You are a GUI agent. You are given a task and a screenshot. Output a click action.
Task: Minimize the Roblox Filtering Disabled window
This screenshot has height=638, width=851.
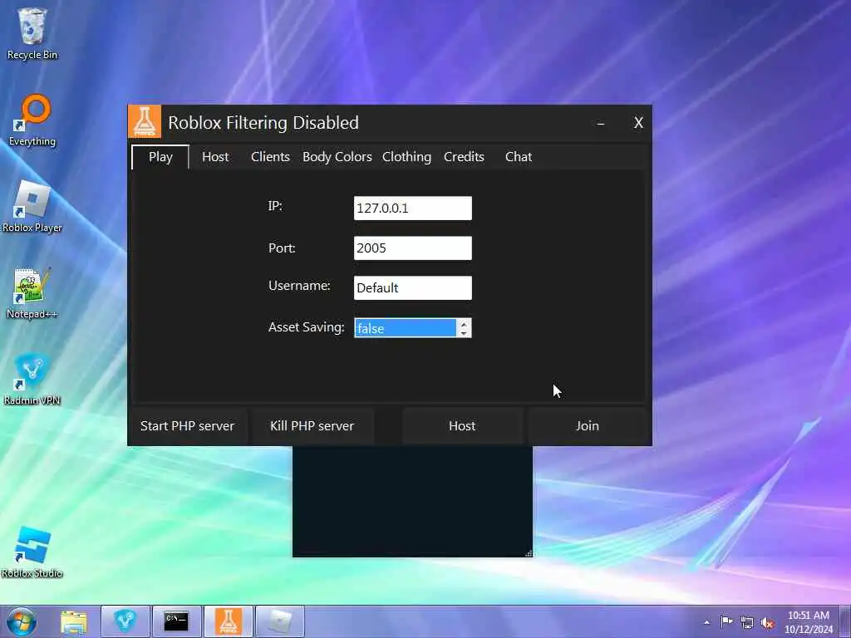(601, 123)
